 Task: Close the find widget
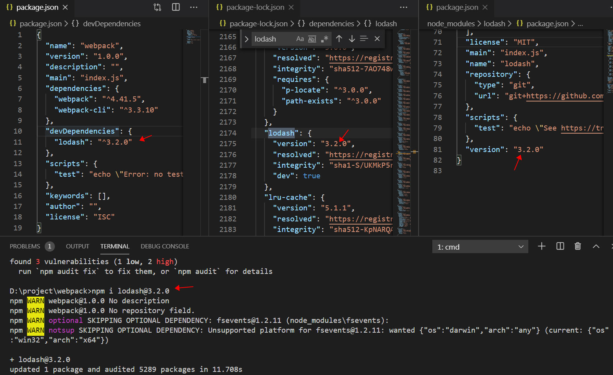click(377, 38)
